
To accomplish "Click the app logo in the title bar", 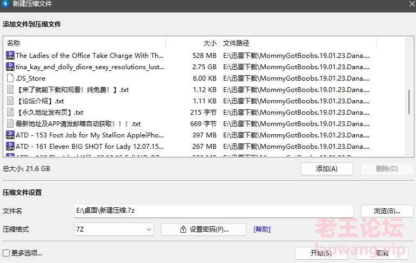I will tap(5, 4).
